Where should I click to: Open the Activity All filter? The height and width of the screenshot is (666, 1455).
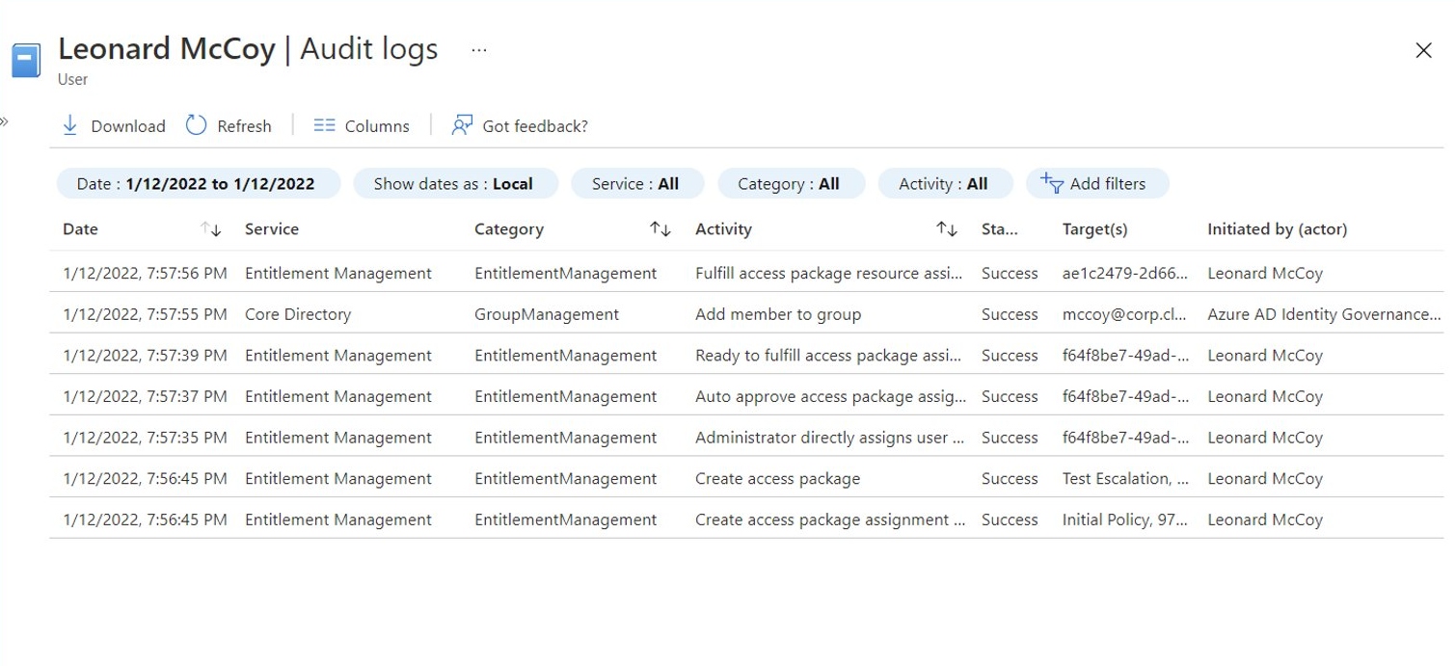coord(945,183)
